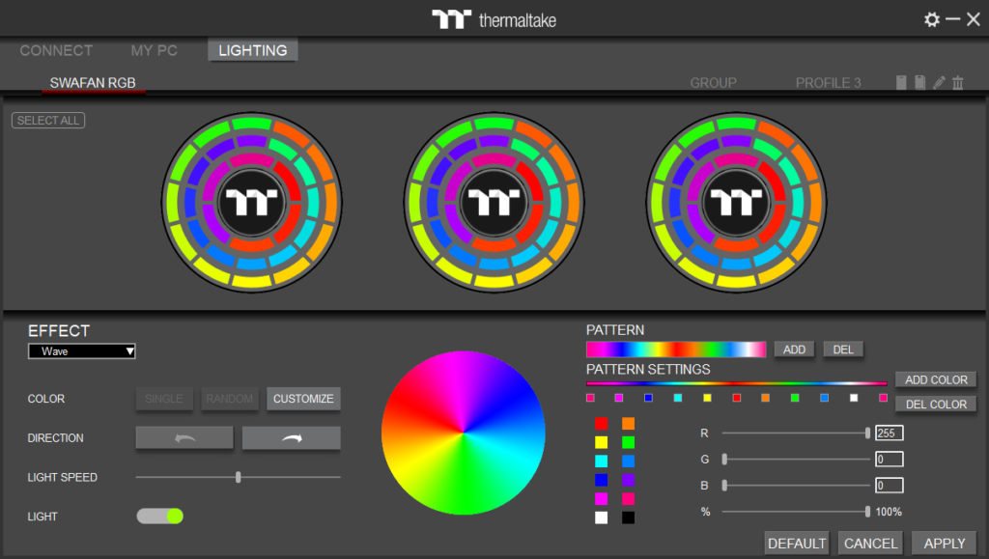
Task: Click ADD next to the pattern bar
Action: pos(794,349)
